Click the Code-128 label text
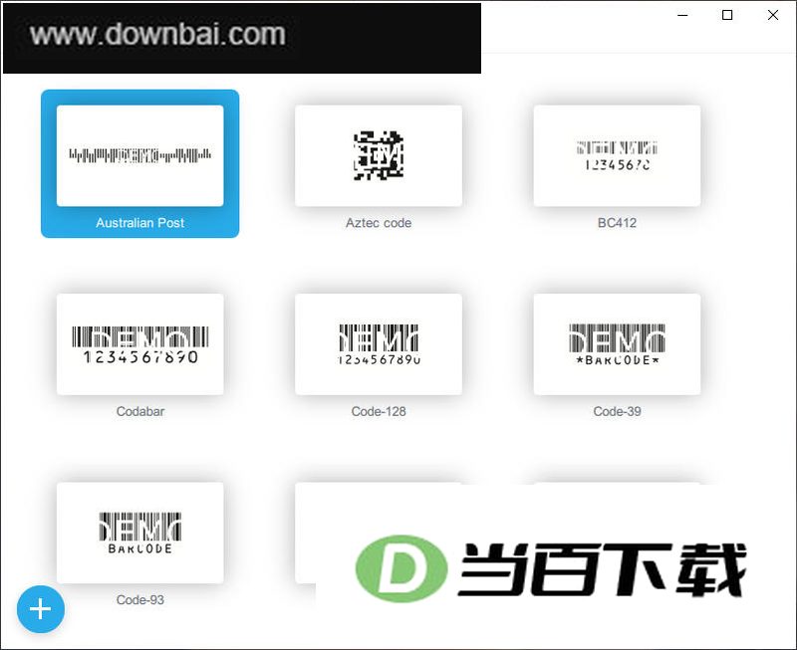Image resolution: width=797 pixels, height=650 pixels. click(x=379, y=411)
